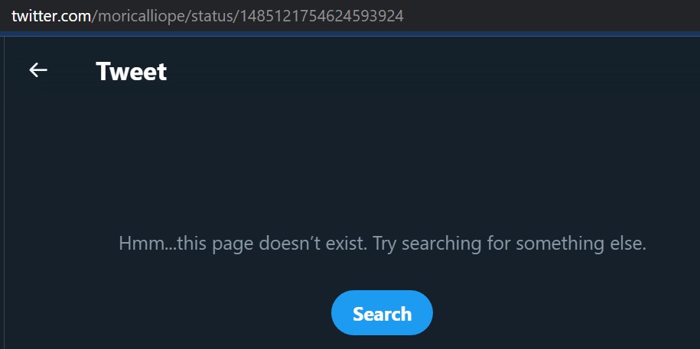The image size is (700, 349).
Task: Click the twitter.com domain in the URL
Action: point(51,16)
